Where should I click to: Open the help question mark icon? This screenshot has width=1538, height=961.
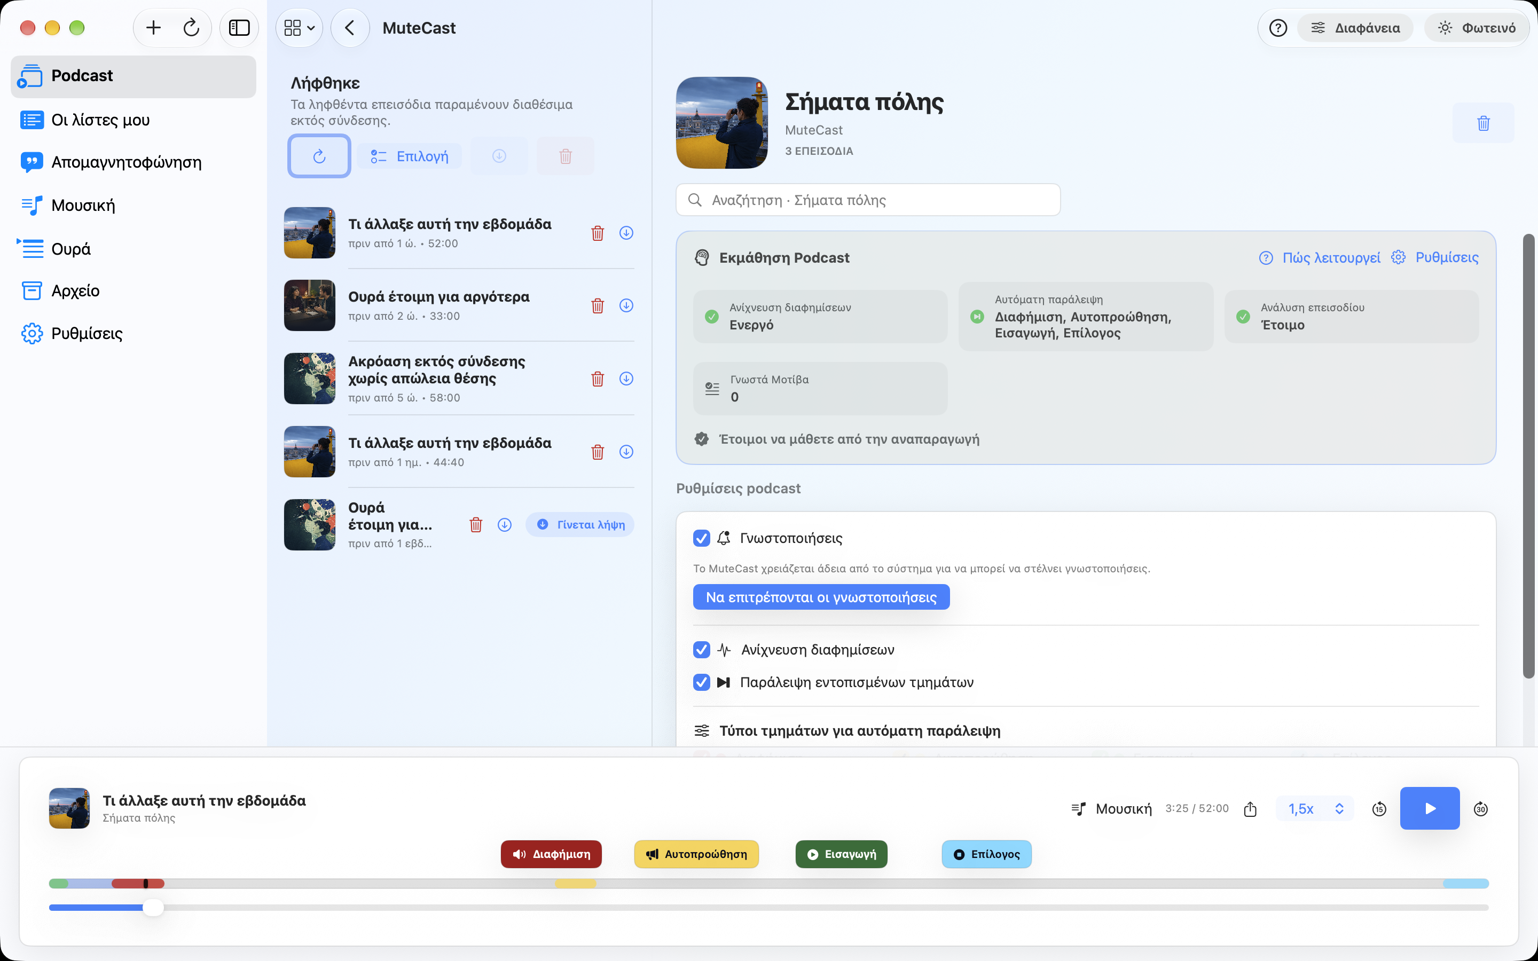[1277, 28]
